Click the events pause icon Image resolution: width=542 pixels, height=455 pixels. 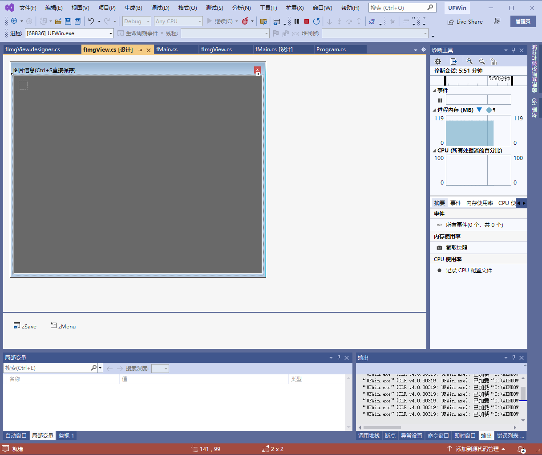[x=440, y=100]
